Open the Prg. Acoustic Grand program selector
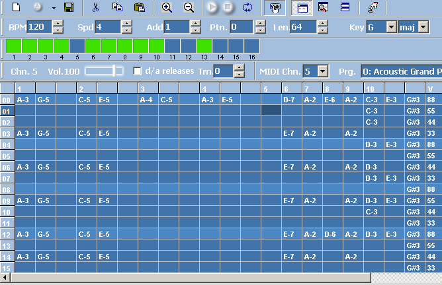Viewport: 442px width, 285px height. click(402, 71)
